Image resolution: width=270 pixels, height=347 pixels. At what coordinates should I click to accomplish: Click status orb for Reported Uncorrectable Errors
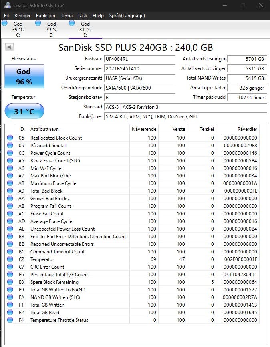pyautogui.click(x=10, y=244)
